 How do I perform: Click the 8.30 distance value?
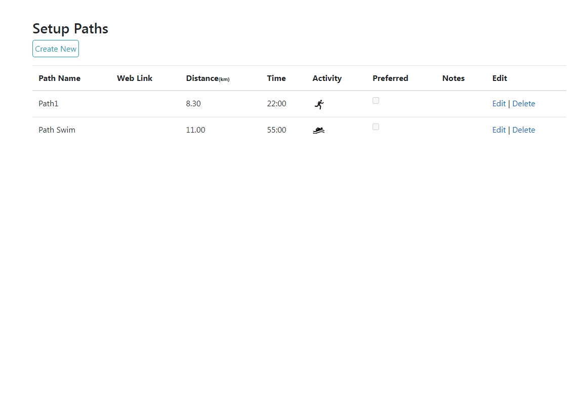[193, 104]
